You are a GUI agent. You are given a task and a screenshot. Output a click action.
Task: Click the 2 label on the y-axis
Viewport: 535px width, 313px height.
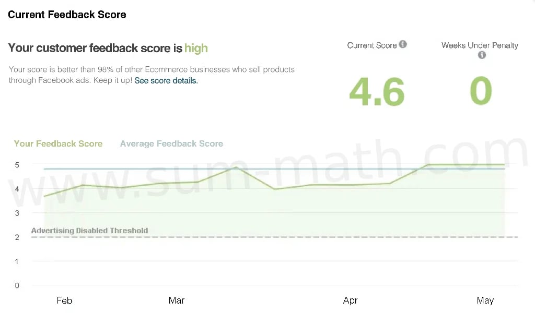(17, 237)
